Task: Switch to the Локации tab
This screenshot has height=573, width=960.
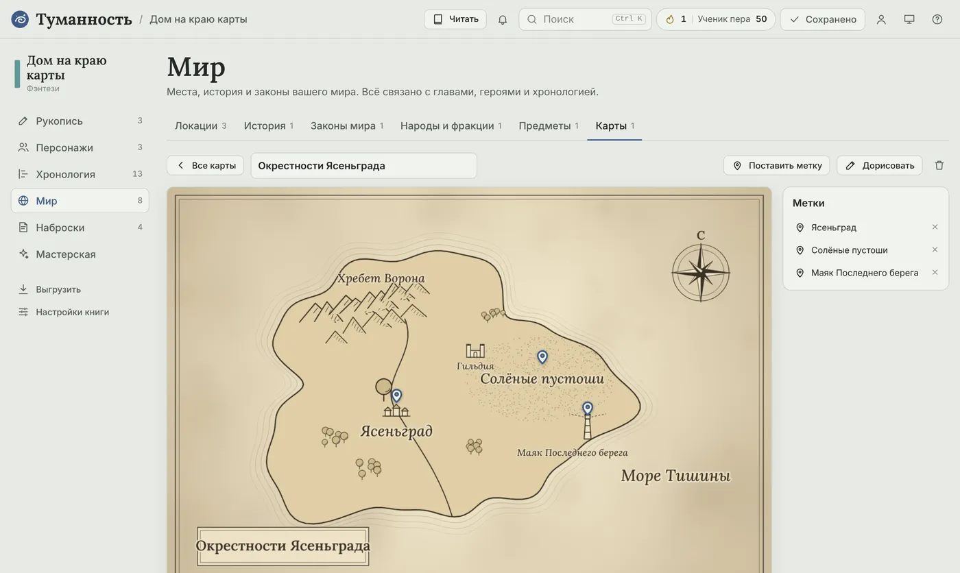Action: (200, 125)
